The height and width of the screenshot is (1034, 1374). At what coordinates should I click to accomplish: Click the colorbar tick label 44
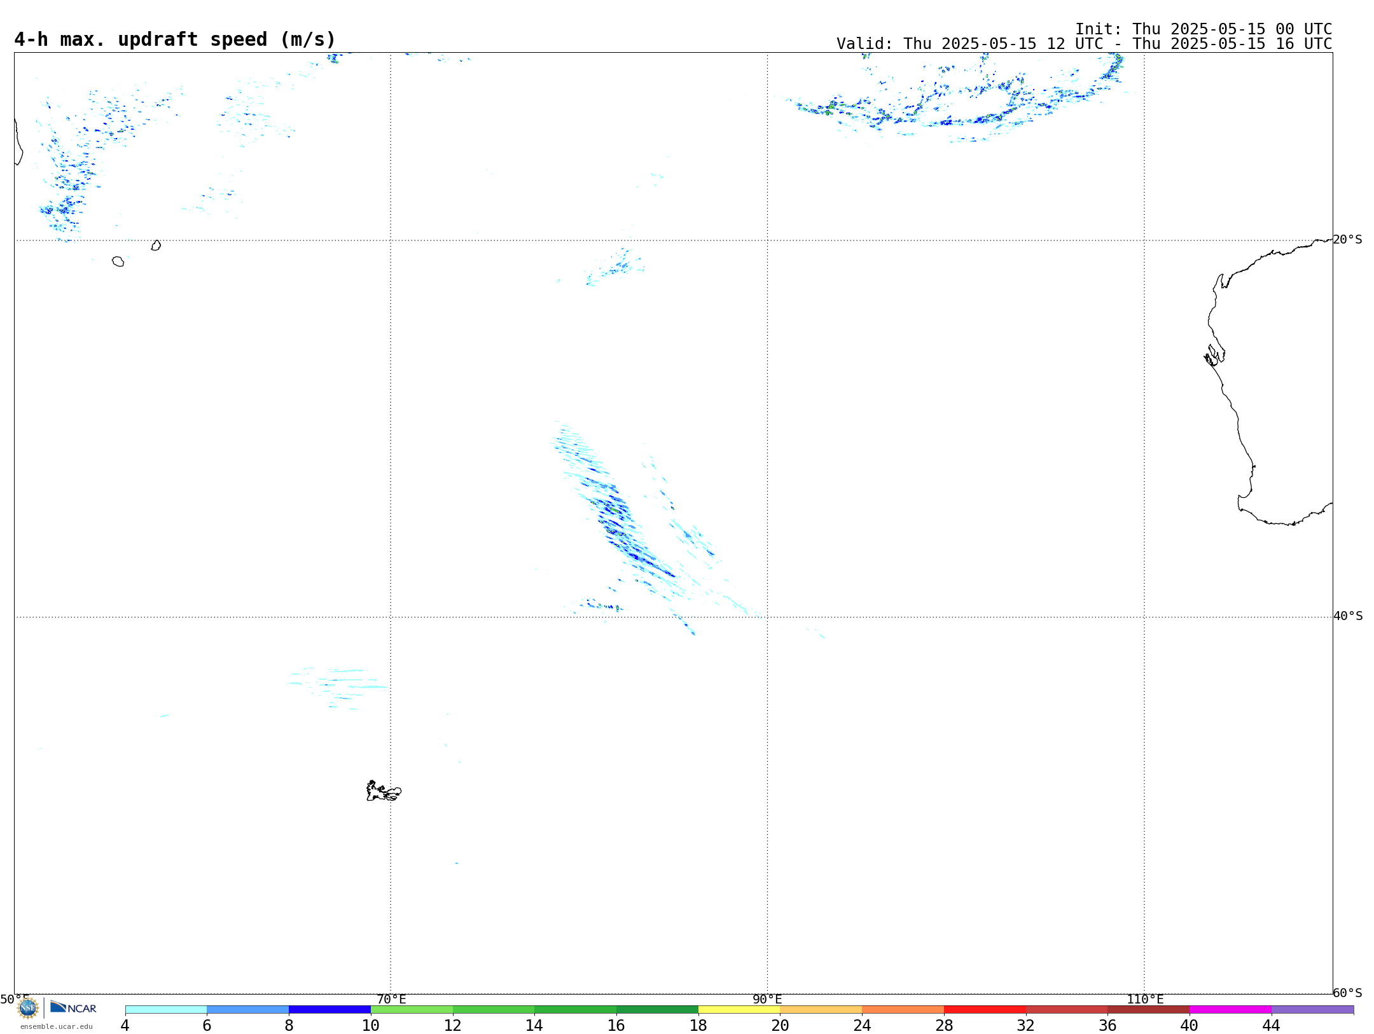pyautogui.click(x=1272, y=1026)
